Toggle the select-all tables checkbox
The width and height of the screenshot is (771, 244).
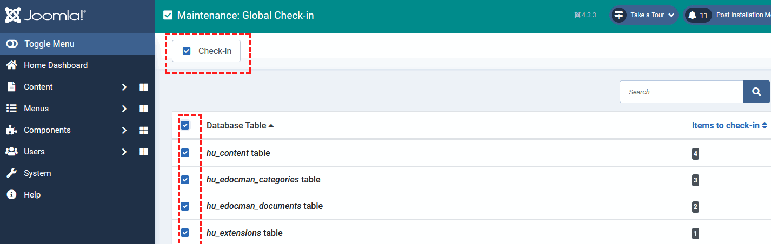185,125
